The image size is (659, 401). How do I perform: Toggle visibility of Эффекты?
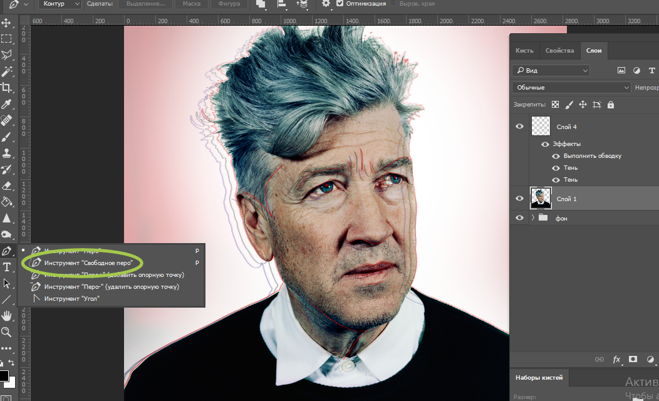545,144
